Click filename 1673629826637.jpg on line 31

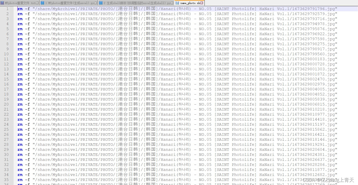click(x=313, y=160)
